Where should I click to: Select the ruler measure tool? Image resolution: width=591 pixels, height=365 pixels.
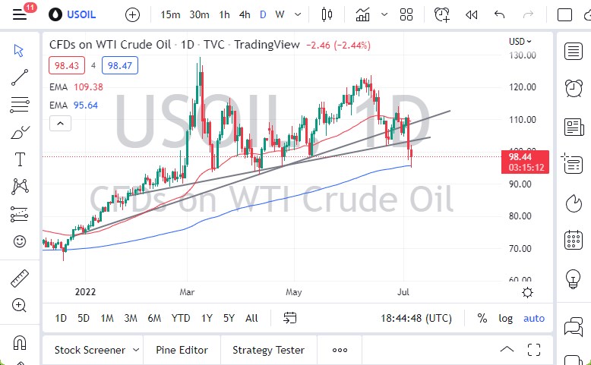tap(20, 279)
